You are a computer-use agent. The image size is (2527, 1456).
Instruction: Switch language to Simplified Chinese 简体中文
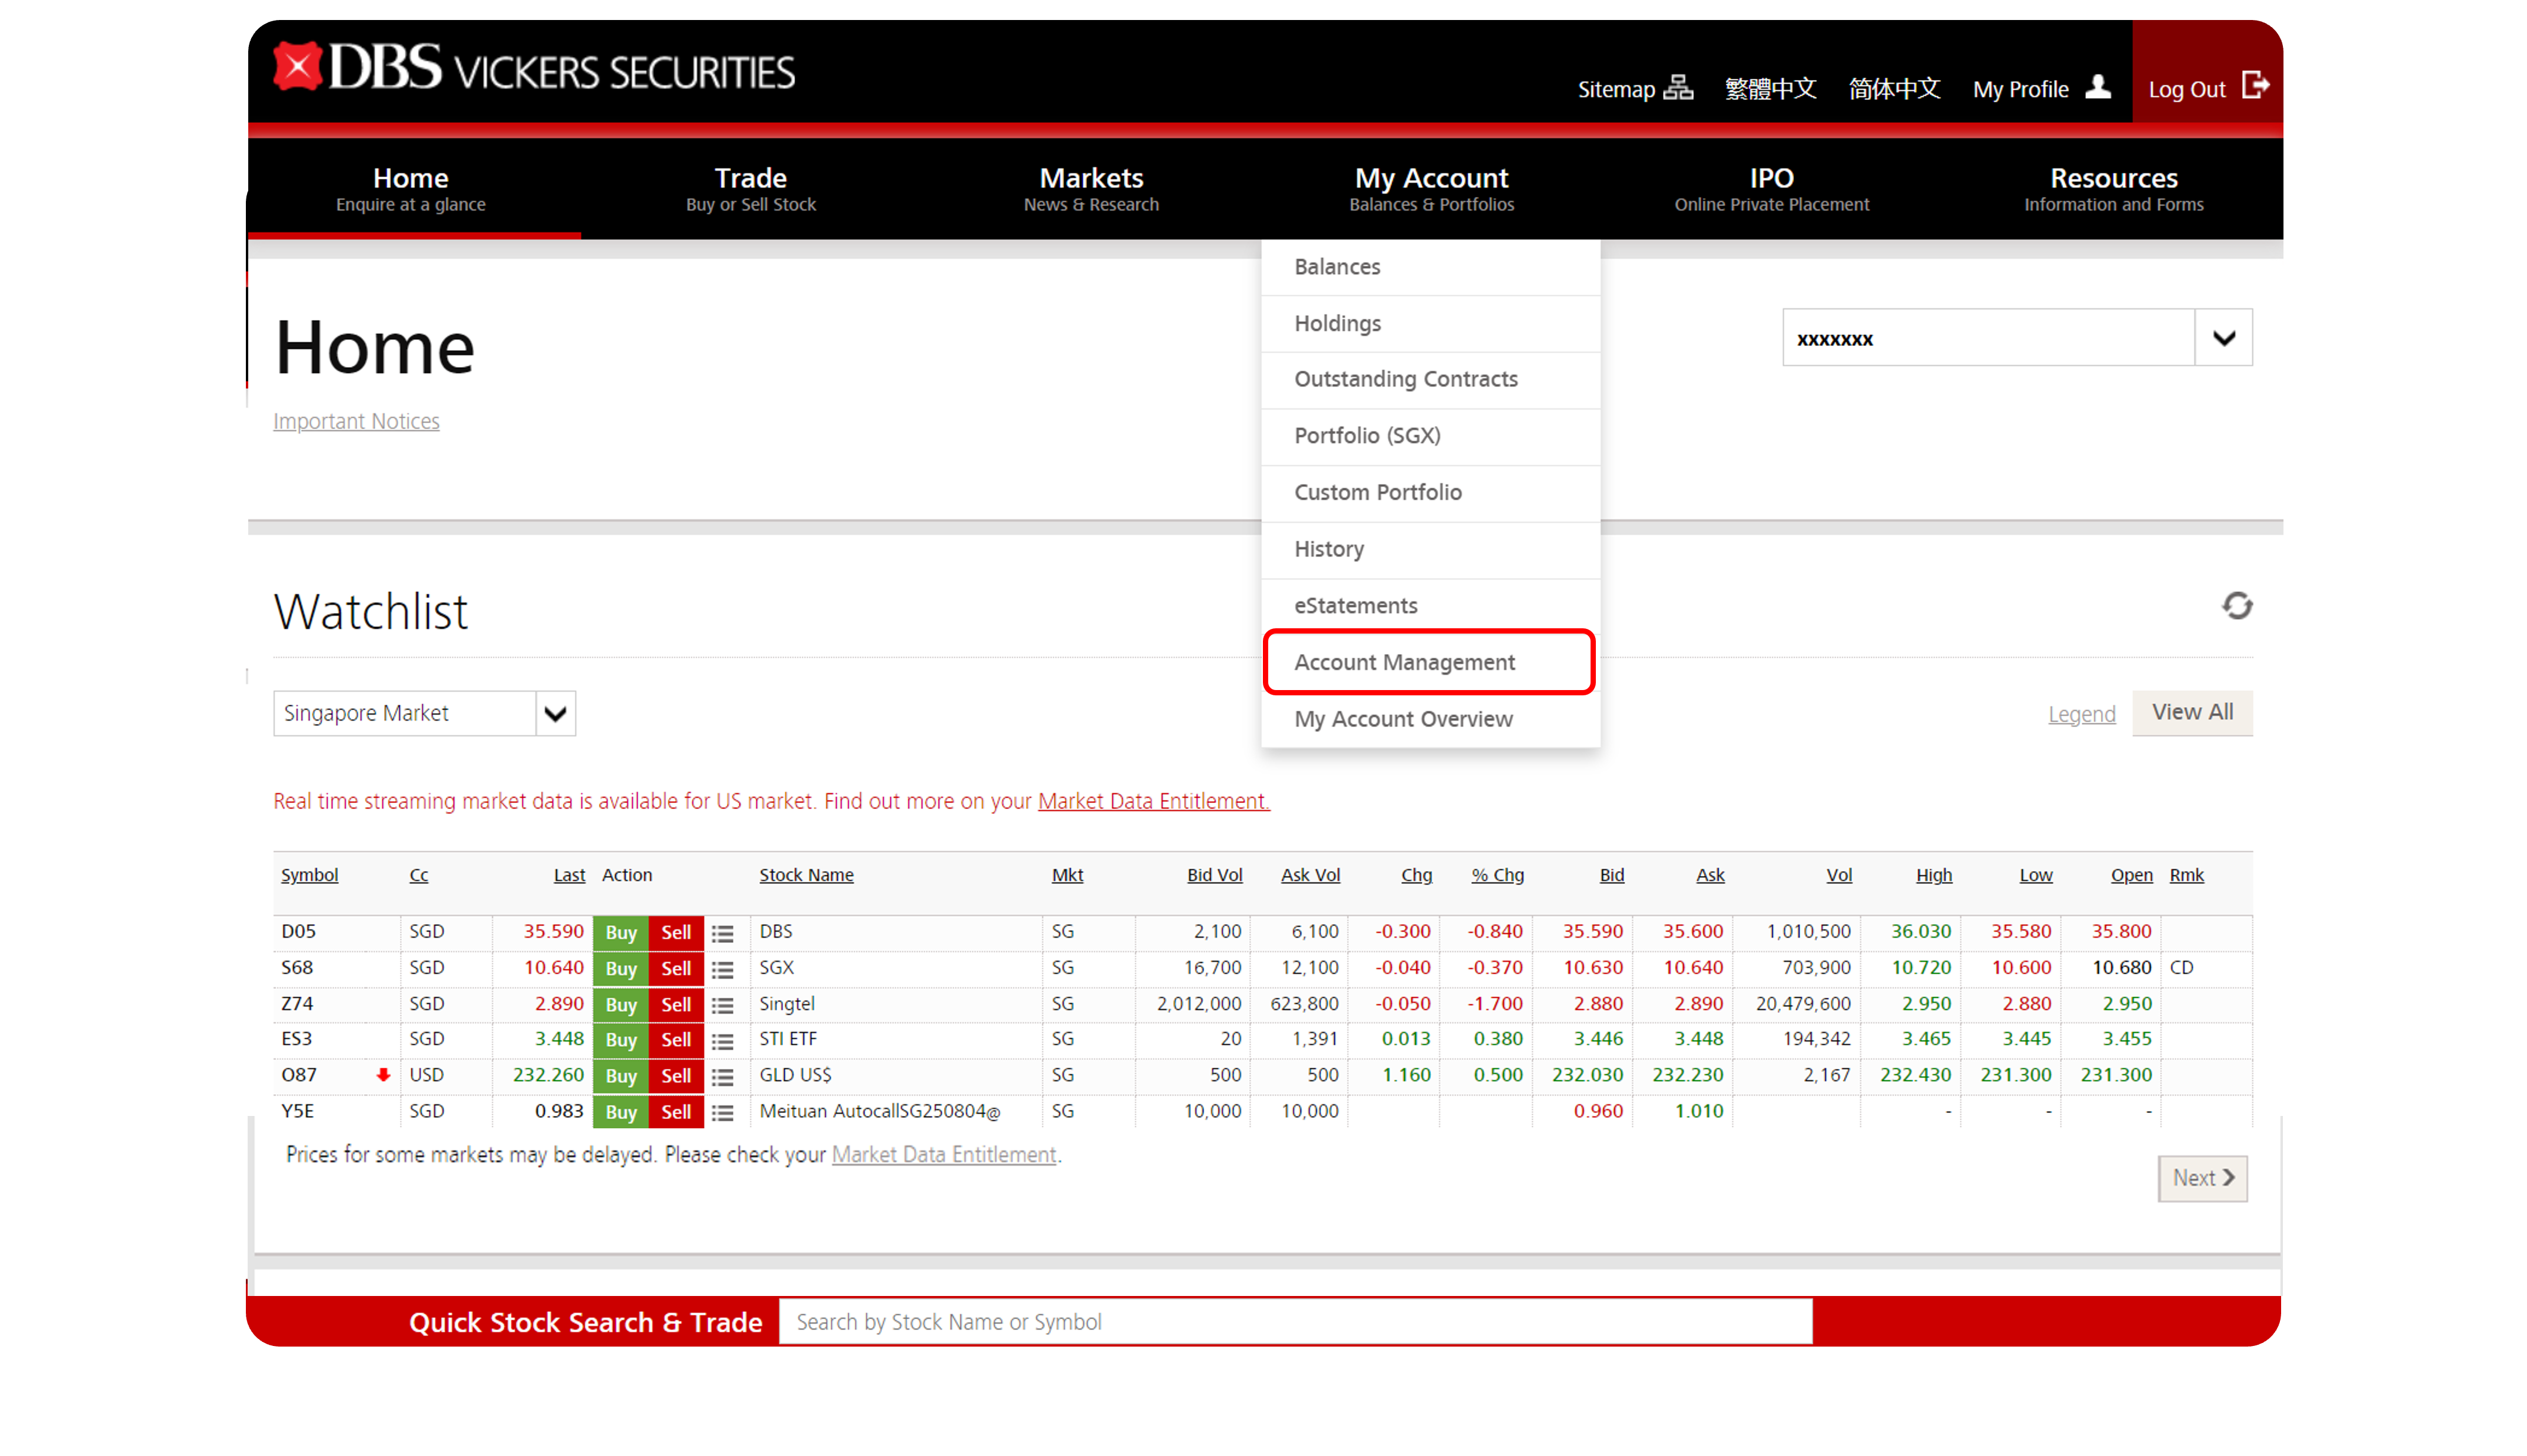pyautogui.click(x=1894, y=89)
